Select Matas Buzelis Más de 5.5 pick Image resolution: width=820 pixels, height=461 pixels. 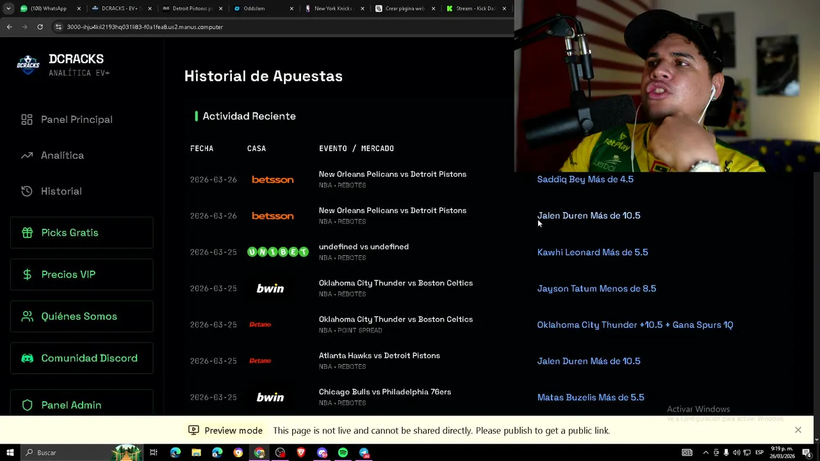[591, 398]
